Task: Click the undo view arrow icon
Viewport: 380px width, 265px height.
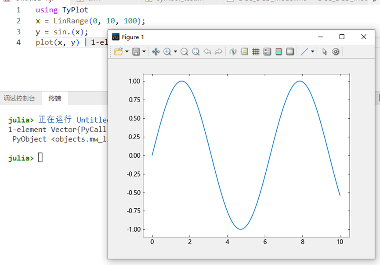Action: tap(207, 51)
